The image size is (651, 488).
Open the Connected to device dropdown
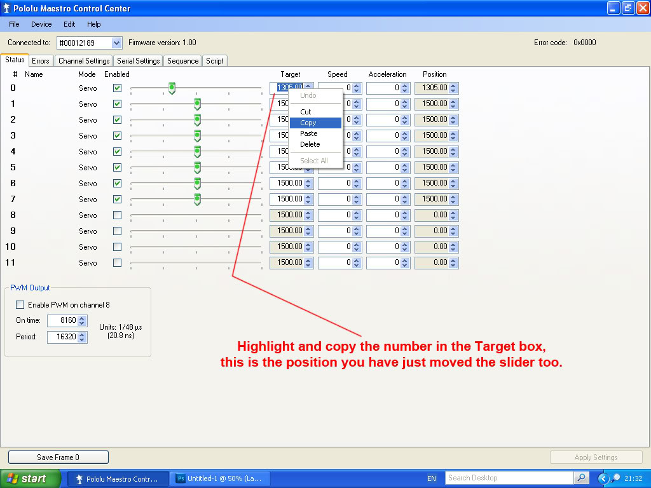[x=117, y=43]
